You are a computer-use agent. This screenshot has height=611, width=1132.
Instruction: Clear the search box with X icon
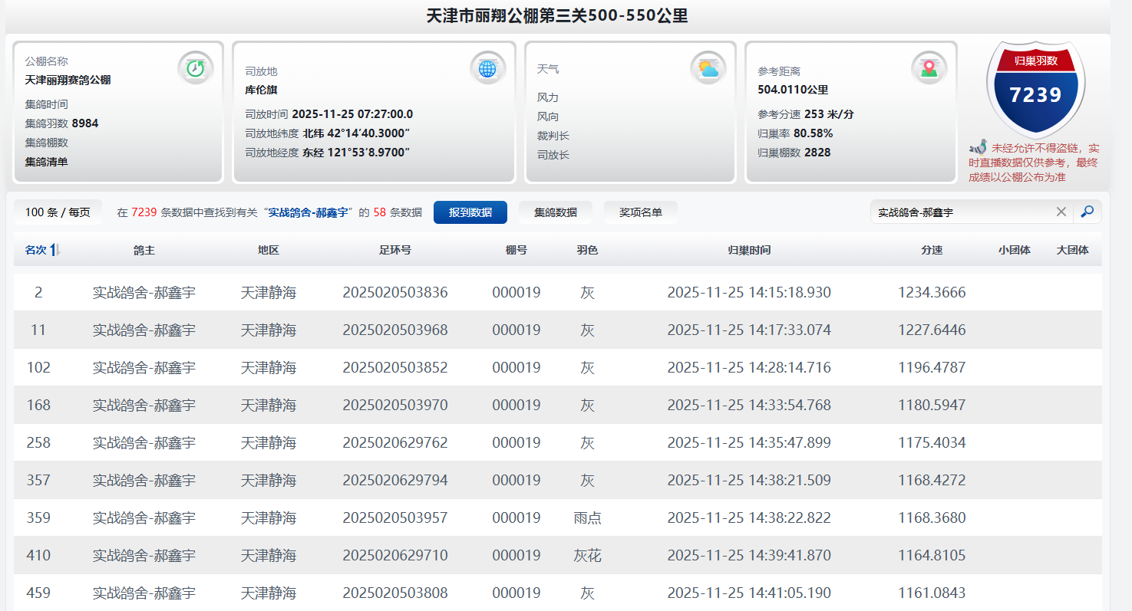point(1061,212)
